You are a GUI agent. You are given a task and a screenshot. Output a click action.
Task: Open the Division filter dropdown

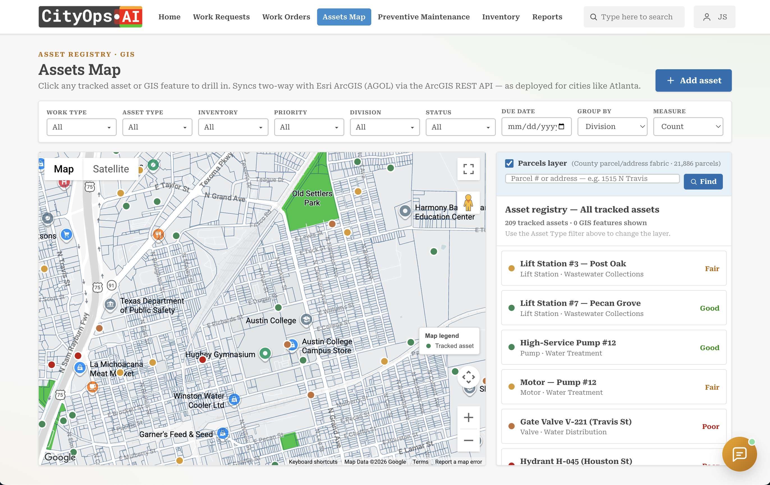point(385,127)
